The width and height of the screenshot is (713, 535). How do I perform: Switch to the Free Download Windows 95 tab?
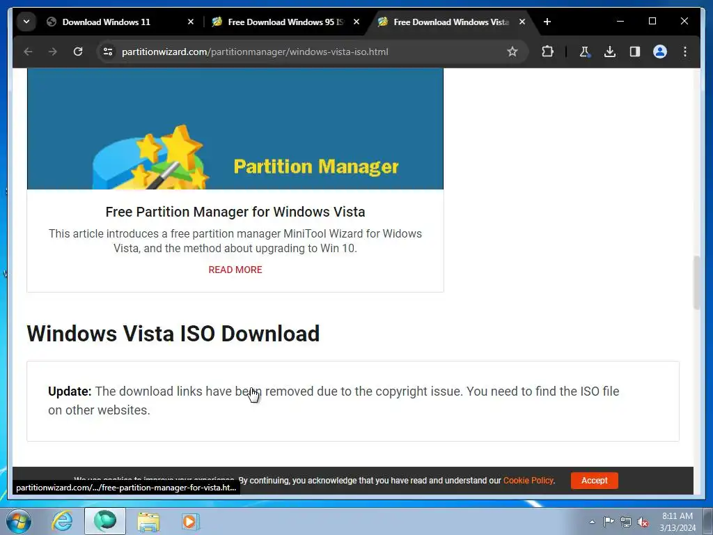coord(287,22)
